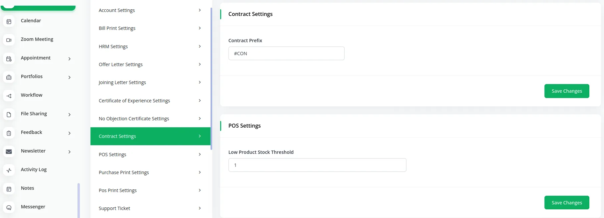Open Purchase Print Settings entry

(x=150, y=172)
